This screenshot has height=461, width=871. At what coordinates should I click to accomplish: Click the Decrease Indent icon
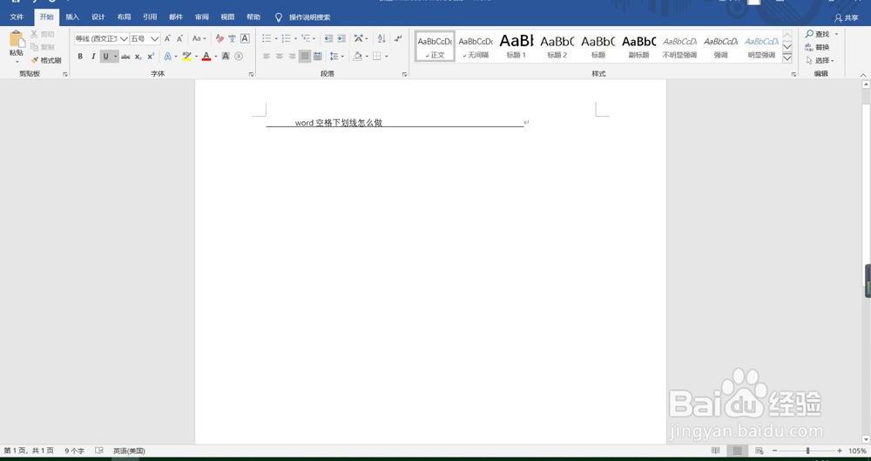coord(328,39)
